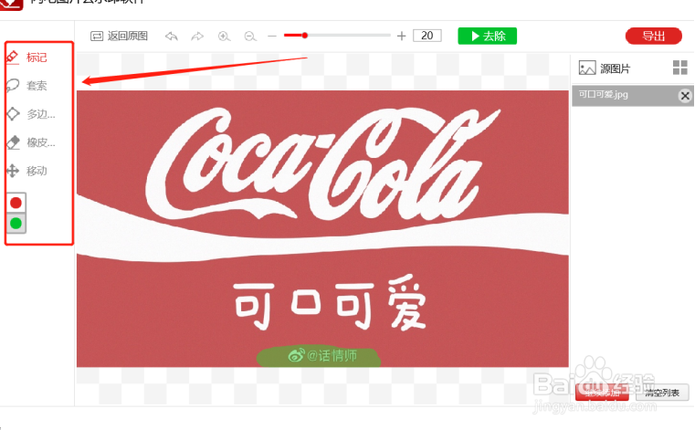The height and width of the screenshot is (430, 695).
Task: Remove 可口可爱.jpg from the list
Action: [x=685, y=95]
